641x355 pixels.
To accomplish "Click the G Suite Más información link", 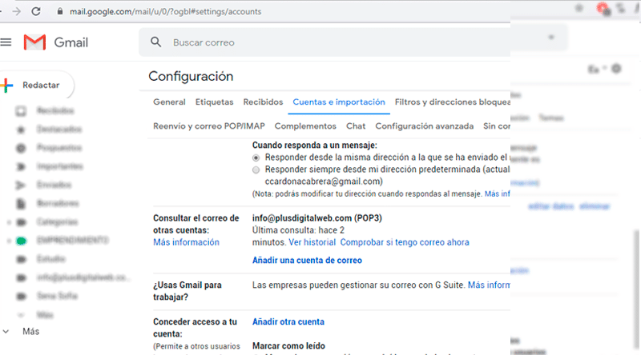I will point(489,285).
